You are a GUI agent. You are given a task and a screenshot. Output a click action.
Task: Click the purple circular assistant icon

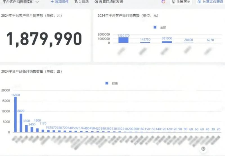tap(163, 2)
